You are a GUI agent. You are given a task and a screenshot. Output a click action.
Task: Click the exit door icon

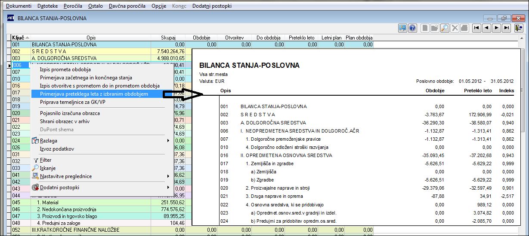click(518, 27)
